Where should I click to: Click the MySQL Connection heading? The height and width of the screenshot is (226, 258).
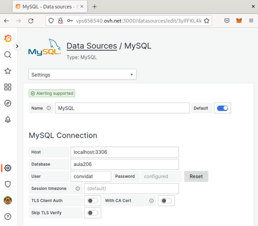point(63,135)
